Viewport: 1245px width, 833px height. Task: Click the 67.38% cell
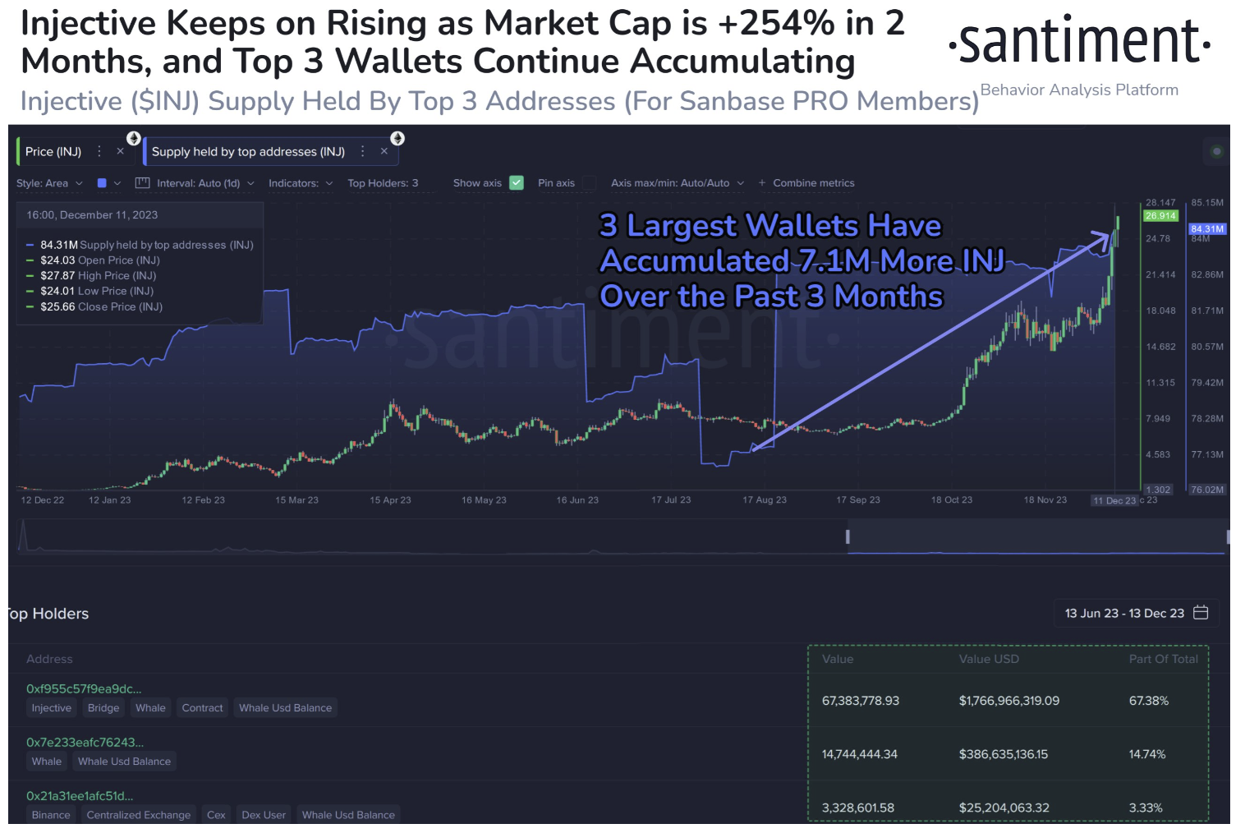point(1149,701)
